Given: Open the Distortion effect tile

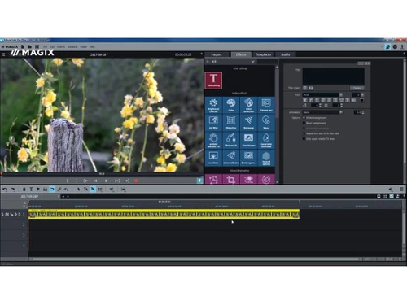Looking at the screenshot, I should coord(231,123).
